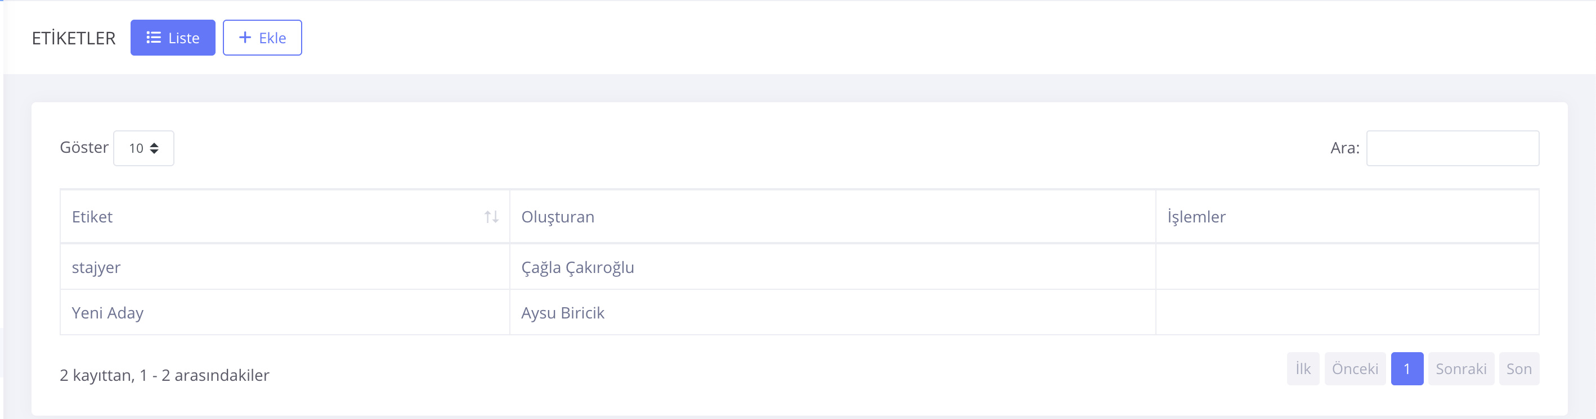
Task: Sort table by Etiket arrows icon
Action: coord(491,217)
